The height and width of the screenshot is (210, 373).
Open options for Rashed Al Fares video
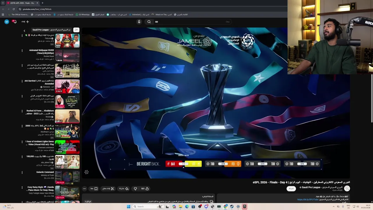22,111
